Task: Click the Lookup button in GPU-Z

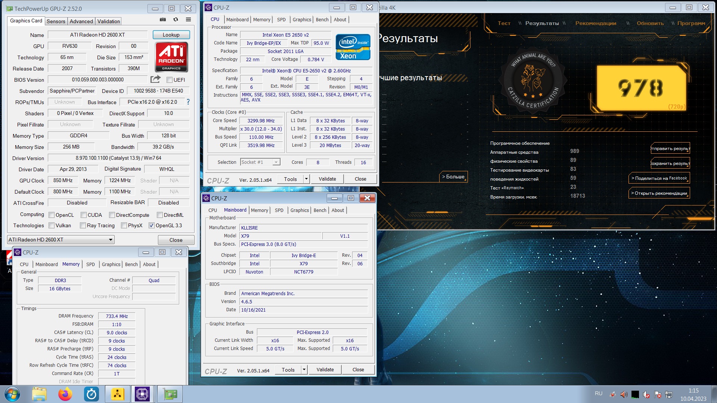Action: pyautogui.click(x=171, y=35)
